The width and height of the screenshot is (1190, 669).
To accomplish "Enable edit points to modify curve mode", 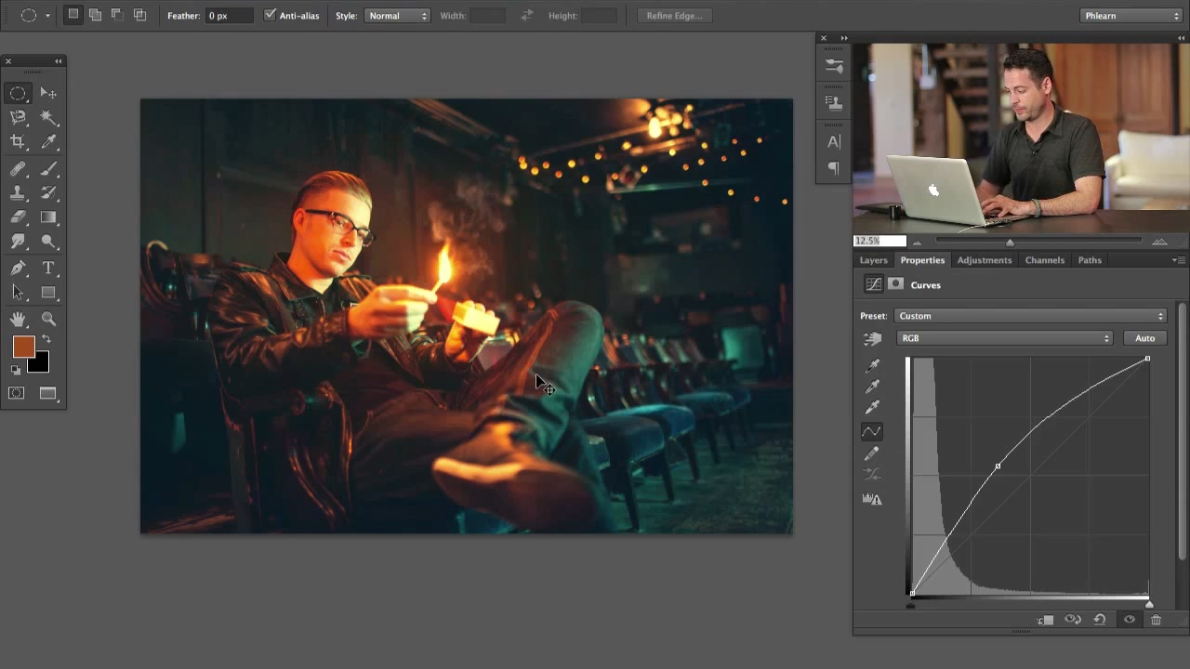I will 872,431.
